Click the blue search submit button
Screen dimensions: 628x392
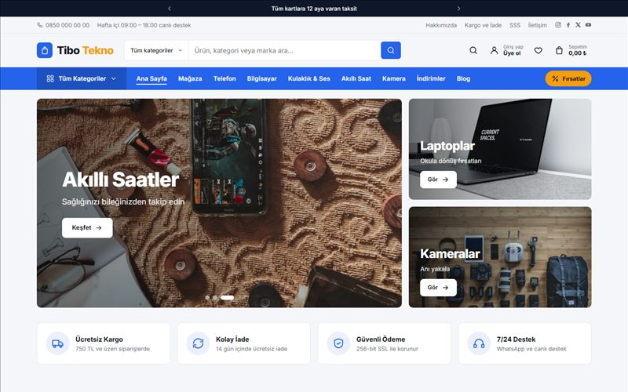(390, 50)
